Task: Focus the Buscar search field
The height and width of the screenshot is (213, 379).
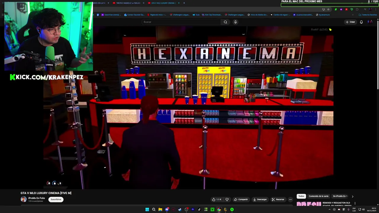Action: [181, 22]
